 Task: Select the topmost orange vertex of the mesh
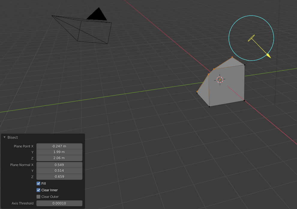(x=232, y=57)
